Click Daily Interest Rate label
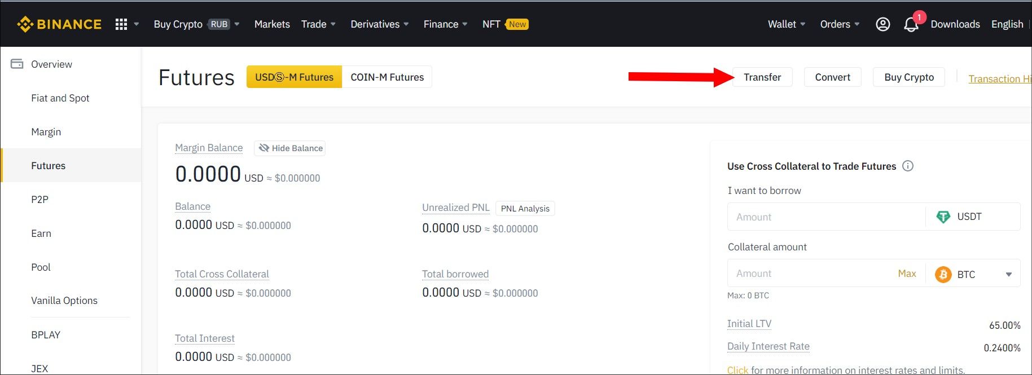The height and width of the screenshot is (375, 1032). click(768, 346)
